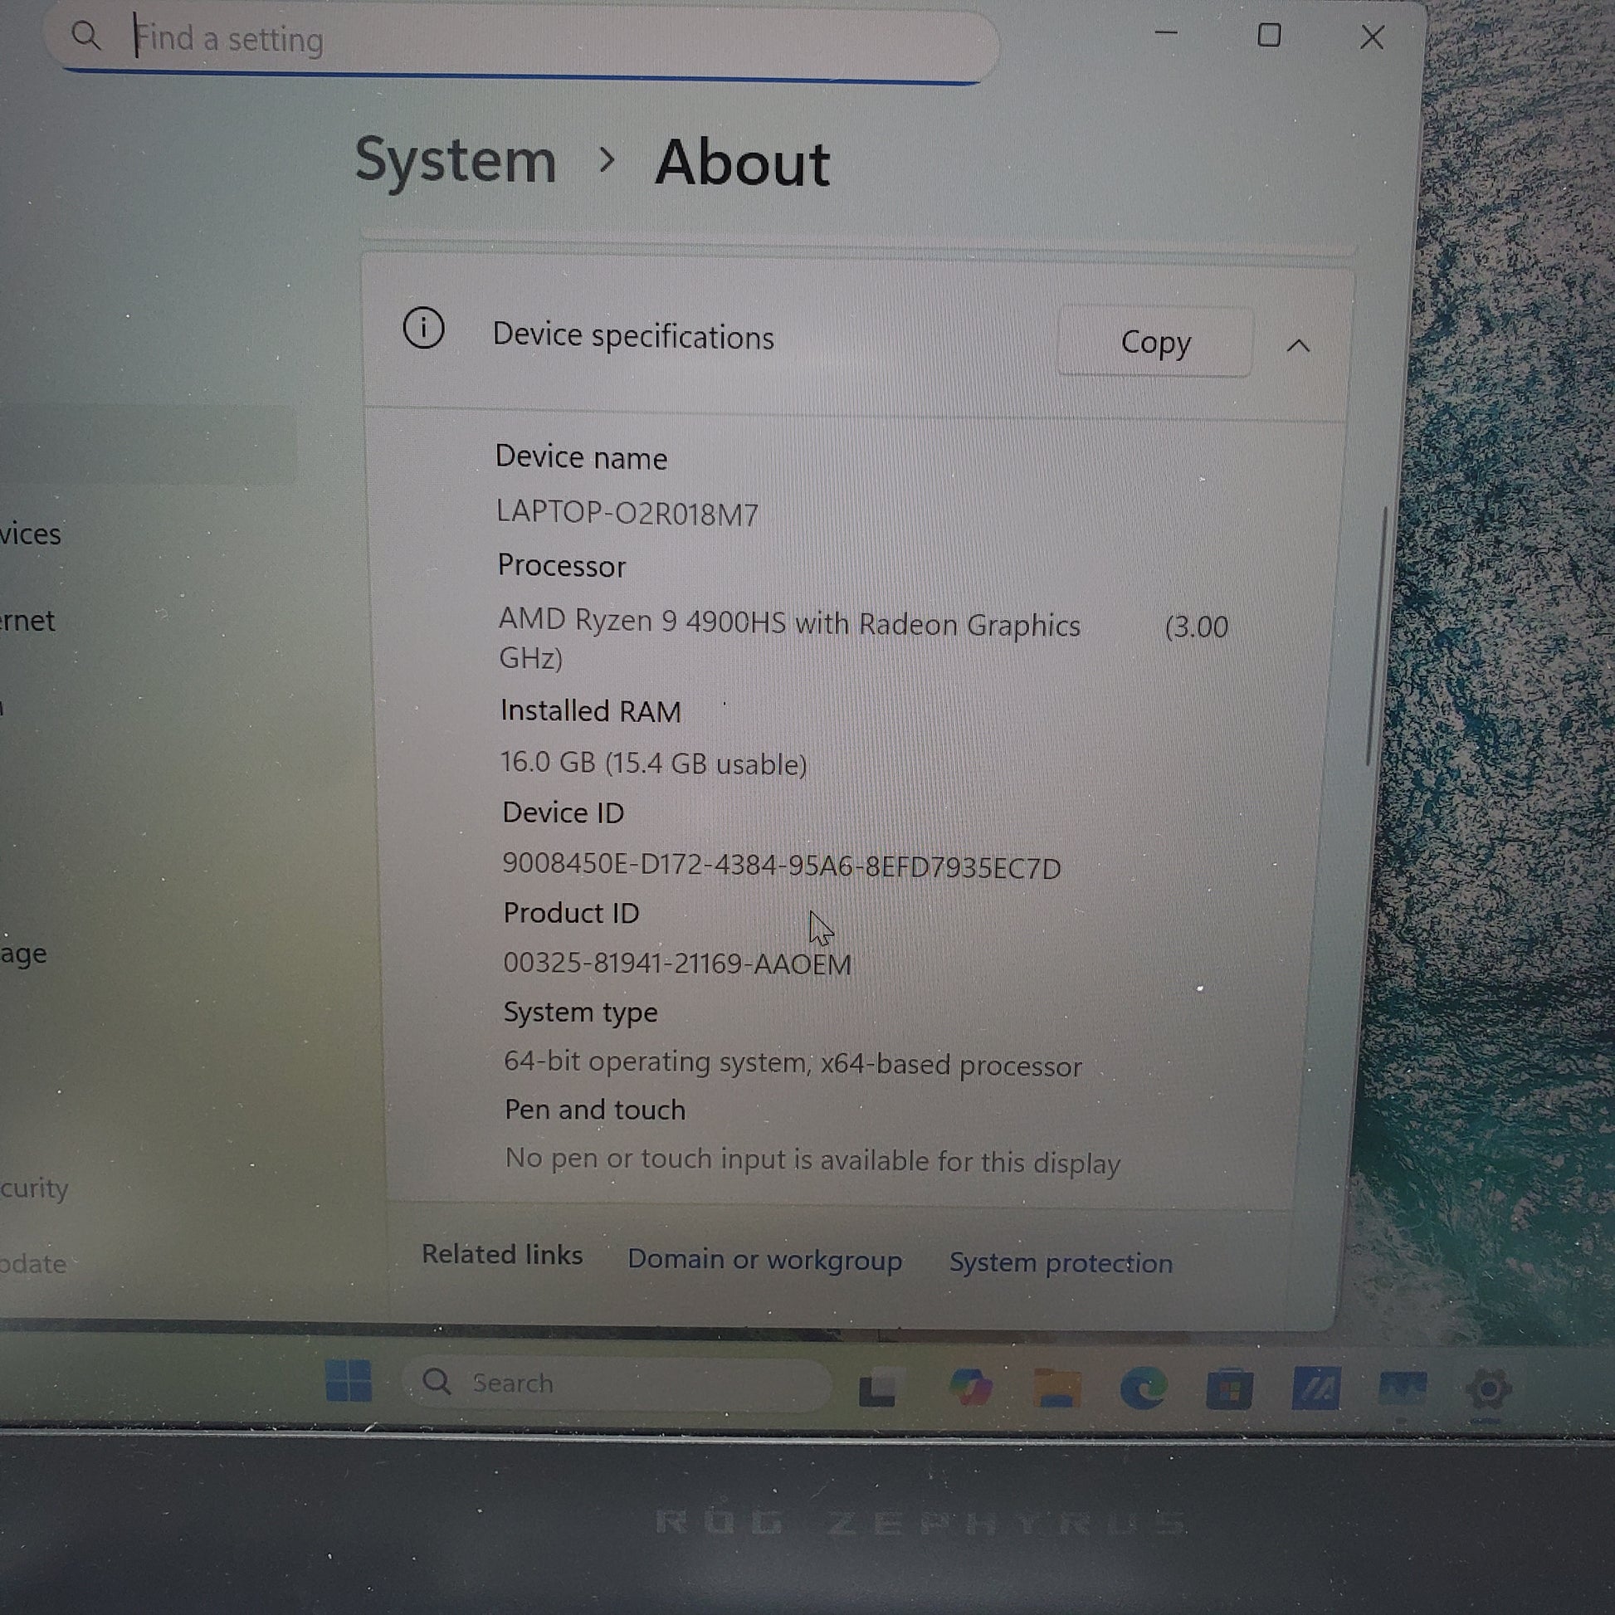This screenshot has width=1615, height=1615.
Task: Open the Domain or workgroup link
Action: pos(764,1259)
